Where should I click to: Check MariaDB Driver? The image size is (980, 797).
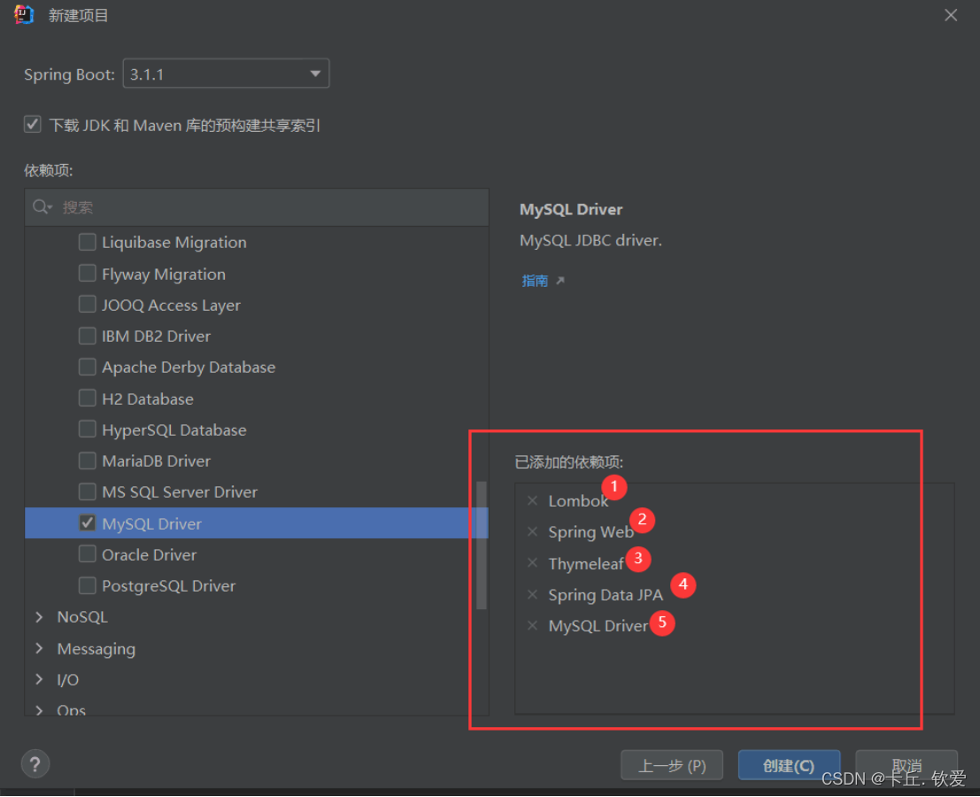point(87,460)
